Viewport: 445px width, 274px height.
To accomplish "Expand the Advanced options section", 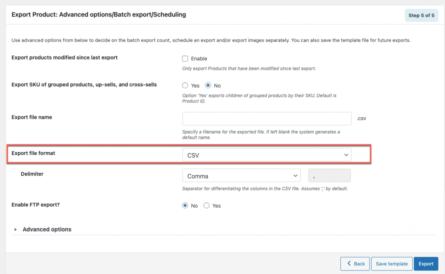I will [x=47, y=229].
